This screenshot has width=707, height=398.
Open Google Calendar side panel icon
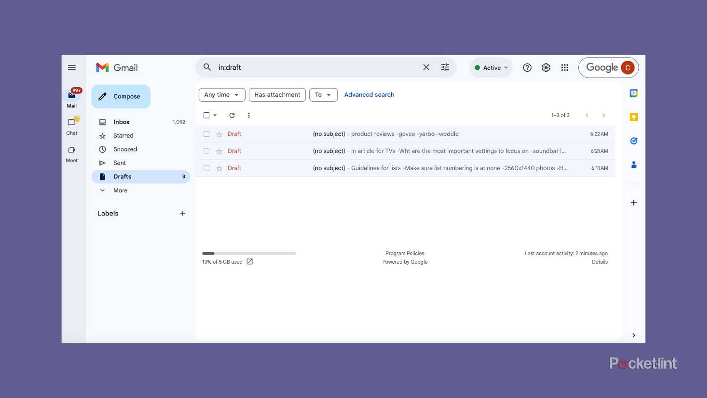(633, 93)
